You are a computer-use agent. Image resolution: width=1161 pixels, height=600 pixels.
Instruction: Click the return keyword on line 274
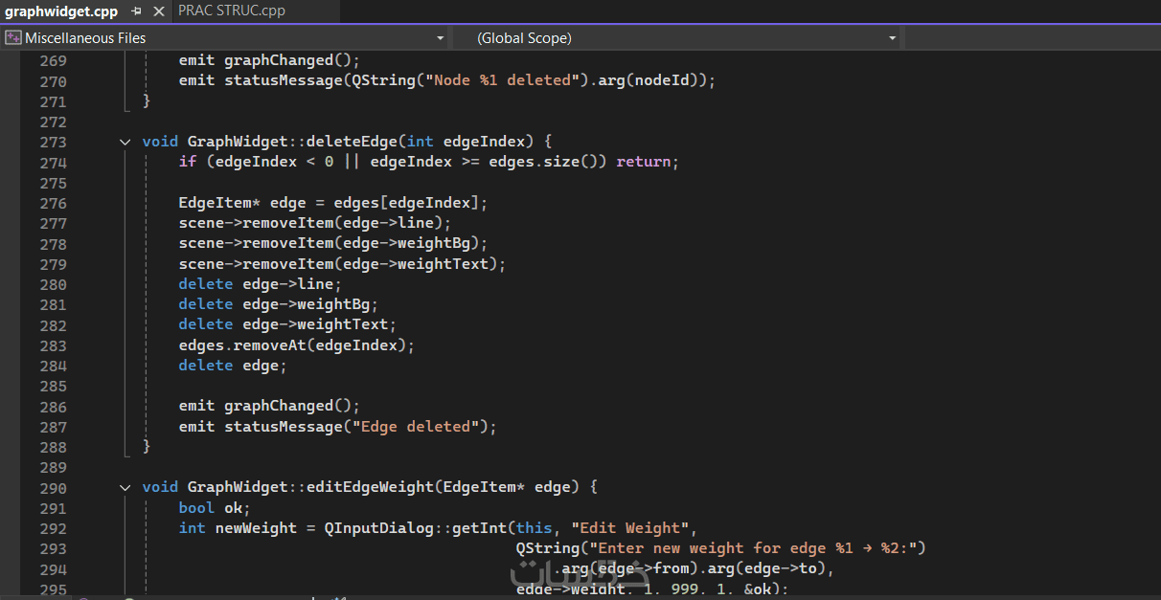pyautogui.click(x=644, y=162)
